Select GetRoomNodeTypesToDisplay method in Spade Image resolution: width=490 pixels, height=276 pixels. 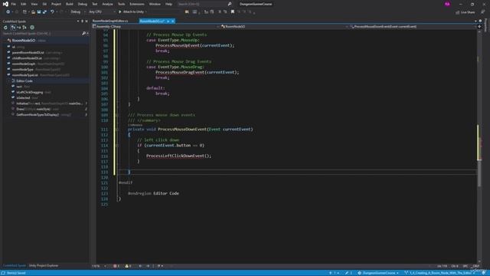pyautogui.click(x=38, y=115)
